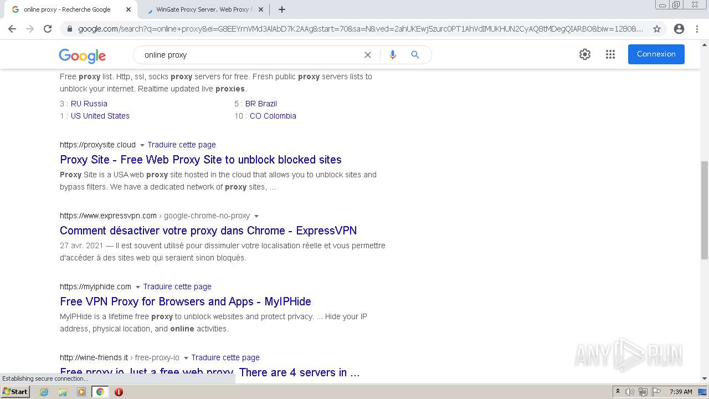Open the volume speaker tray icon
709x399 pixels.
[630, 392]
